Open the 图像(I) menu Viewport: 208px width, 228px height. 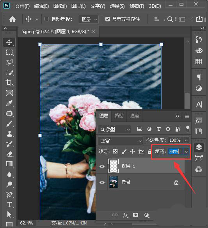point(60,6)
